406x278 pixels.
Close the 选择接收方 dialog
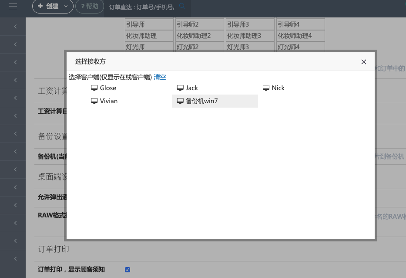click(364, 62)
